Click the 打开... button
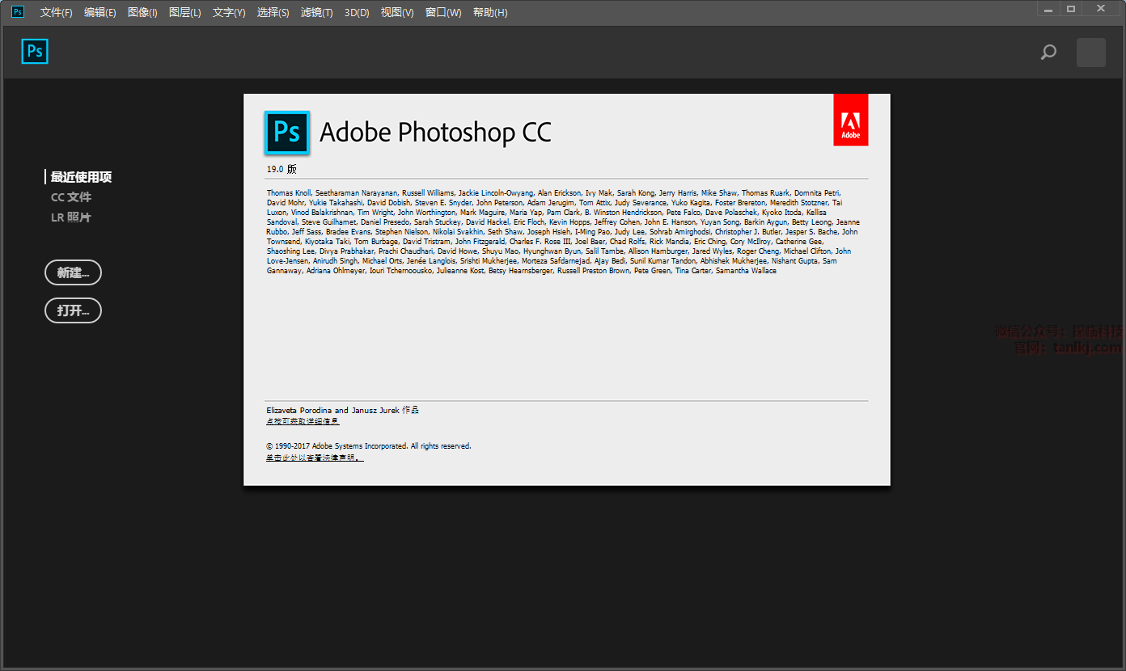Screen dimensions: 1126x671 pyautogui.click(x=73, y=310)
